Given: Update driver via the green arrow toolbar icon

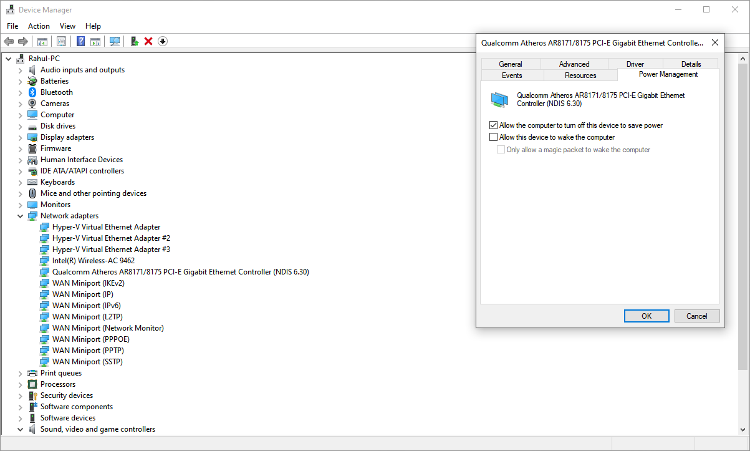Looking at the screenshot, I should click(135, 41).
